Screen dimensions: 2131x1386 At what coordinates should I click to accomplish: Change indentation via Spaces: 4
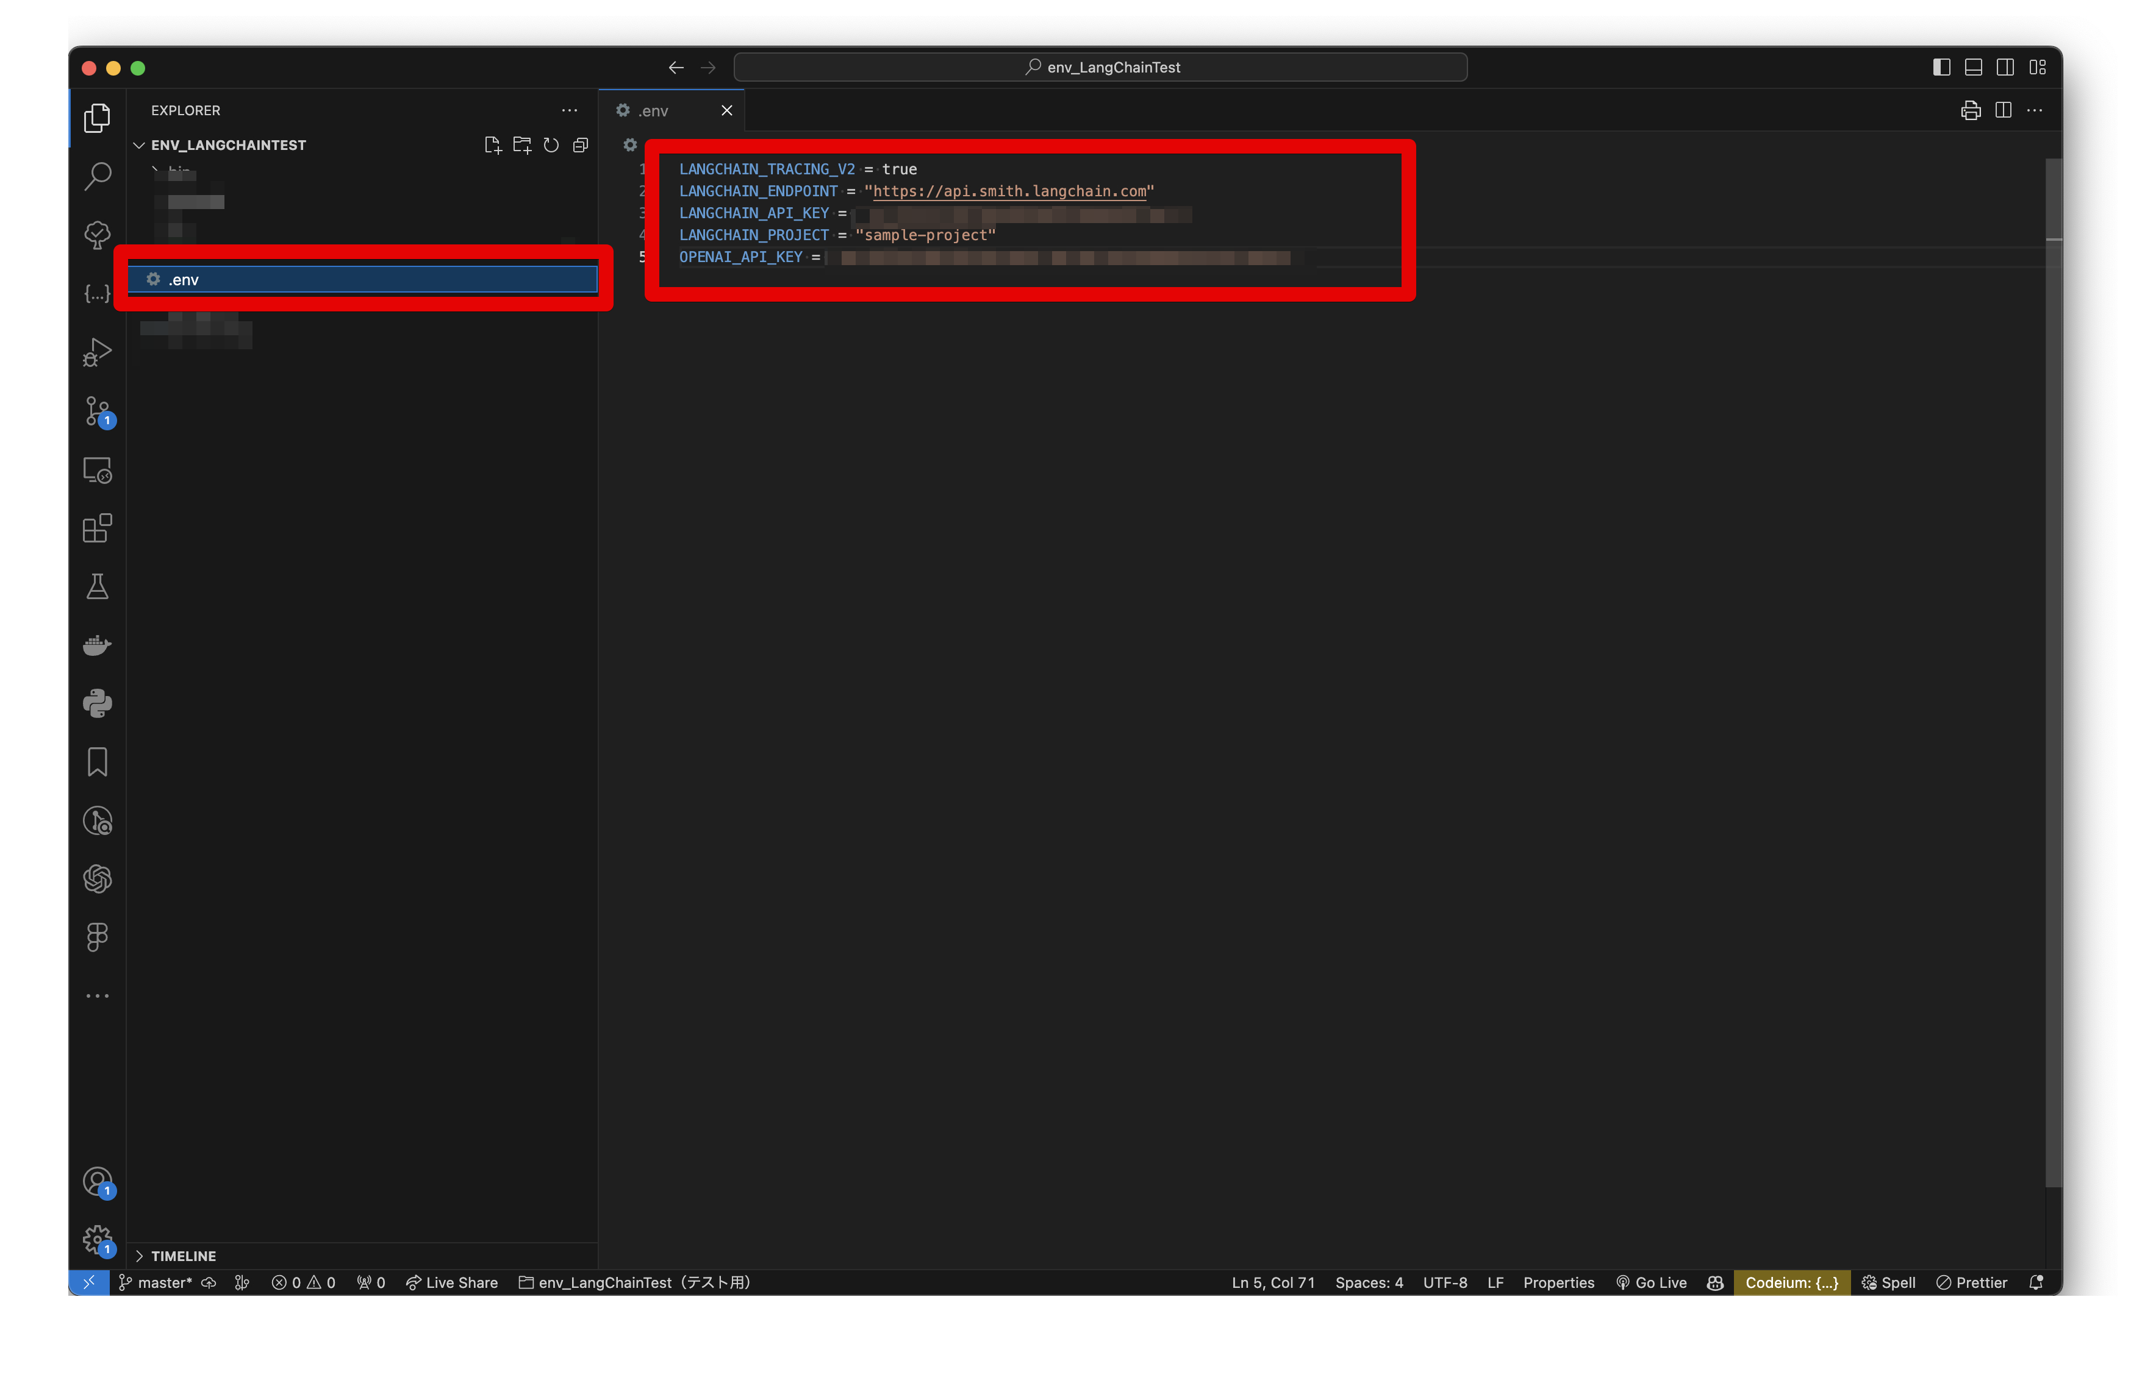(1369, 1282)
